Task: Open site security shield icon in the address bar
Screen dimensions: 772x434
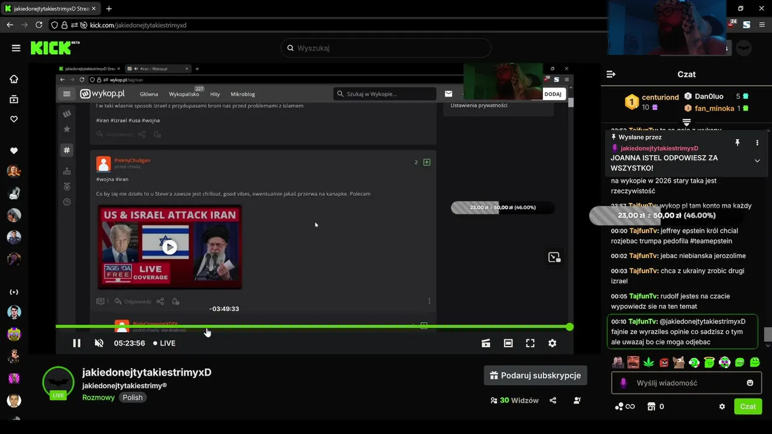Action: [x=54, y=25]
